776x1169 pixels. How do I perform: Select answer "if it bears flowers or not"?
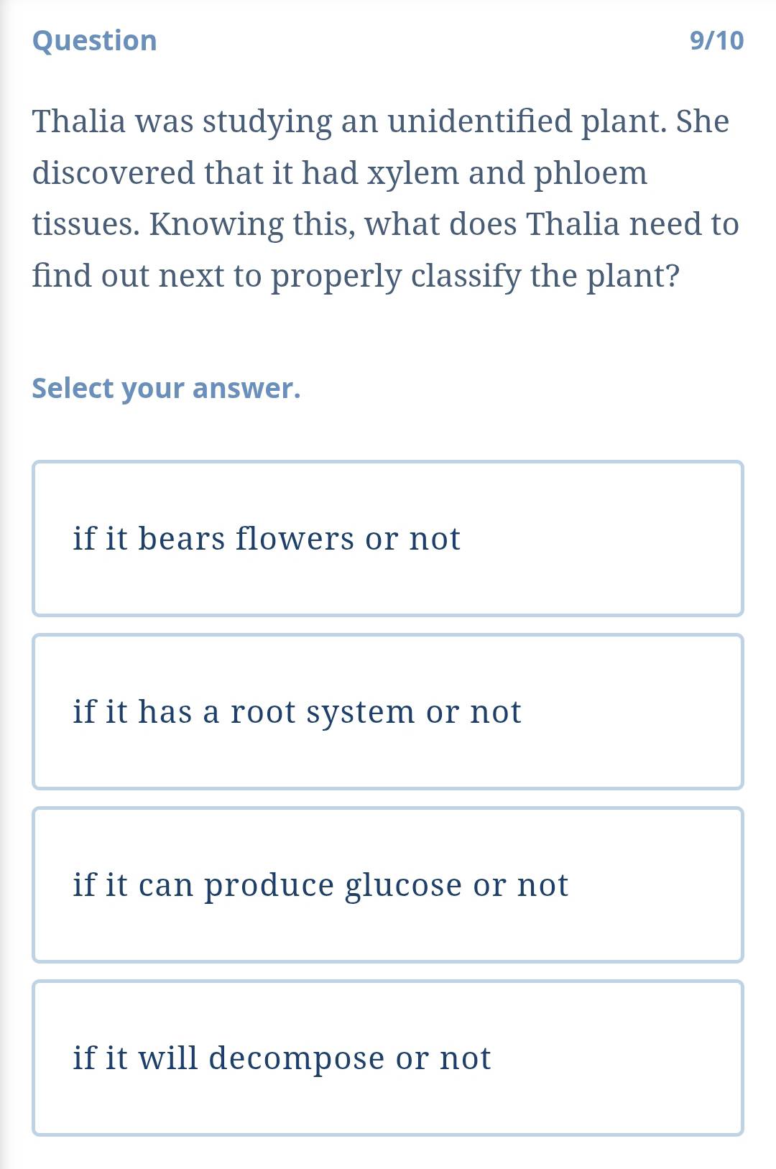pyautogui.click(x=388, y=539)
